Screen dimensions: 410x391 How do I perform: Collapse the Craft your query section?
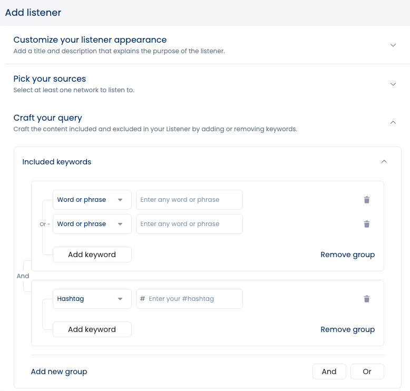(x=393, y=122)
